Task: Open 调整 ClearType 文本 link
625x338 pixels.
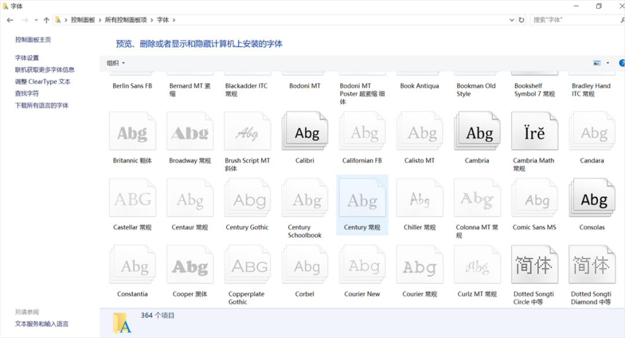Action: [43, 82]
